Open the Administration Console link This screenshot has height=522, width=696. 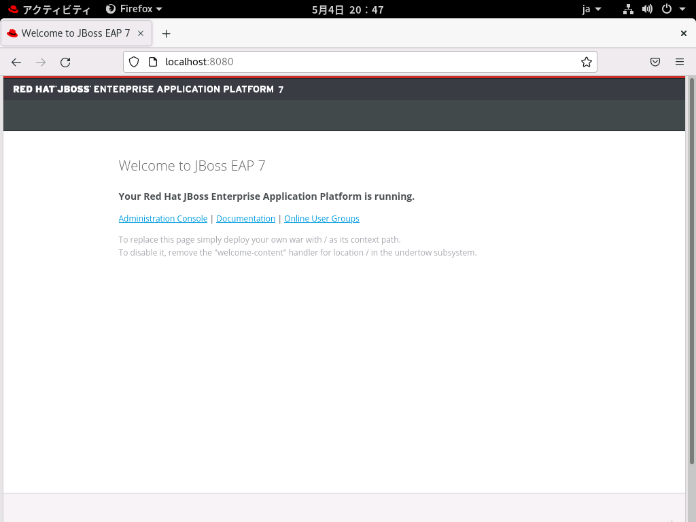coord(163,219)
